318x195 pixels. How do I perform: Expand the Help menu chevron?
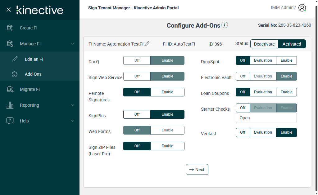click(73, 121)
